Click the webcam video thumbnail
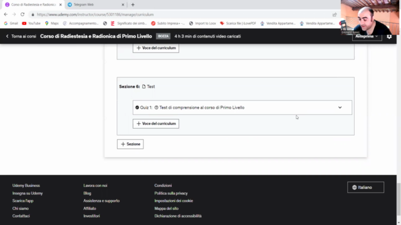This screenshot has height=225, width=401. (370, 17)
